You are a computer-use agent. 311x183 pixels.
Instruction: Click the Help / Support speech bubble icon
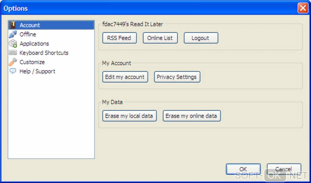click(x=13, y=71)
